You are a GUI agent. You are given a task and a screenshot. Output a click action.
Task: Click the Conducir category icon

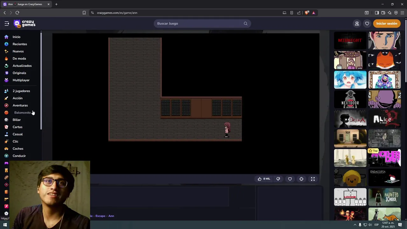pos(6,156)
